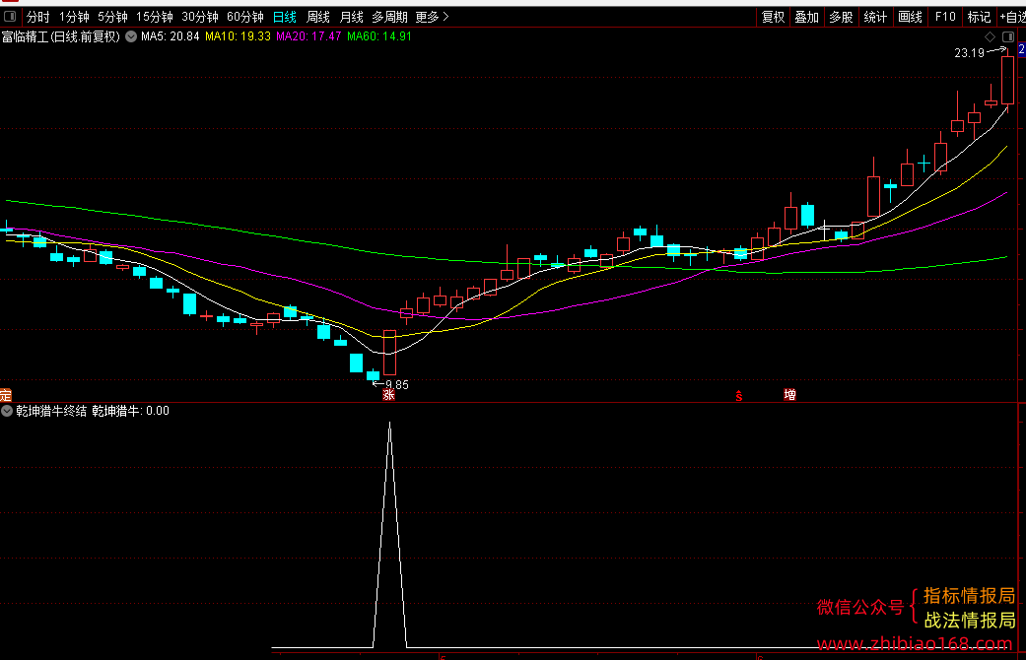This screenshot has width=1026, height=660.
Task: Open F10 company info
Action: pyautogui.click(x=945, y=17)
